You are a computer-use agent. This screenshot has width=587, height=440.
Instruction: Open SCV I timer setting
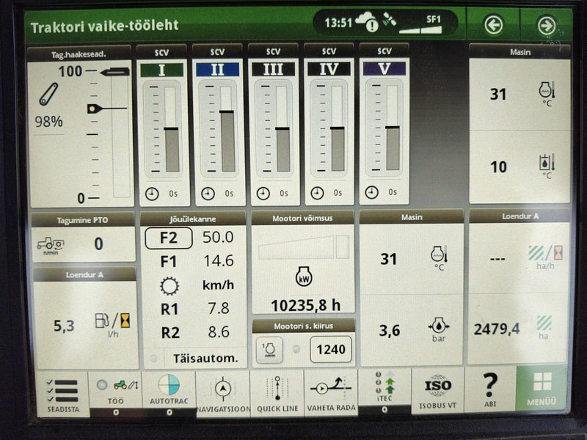[x=163, y=194]
